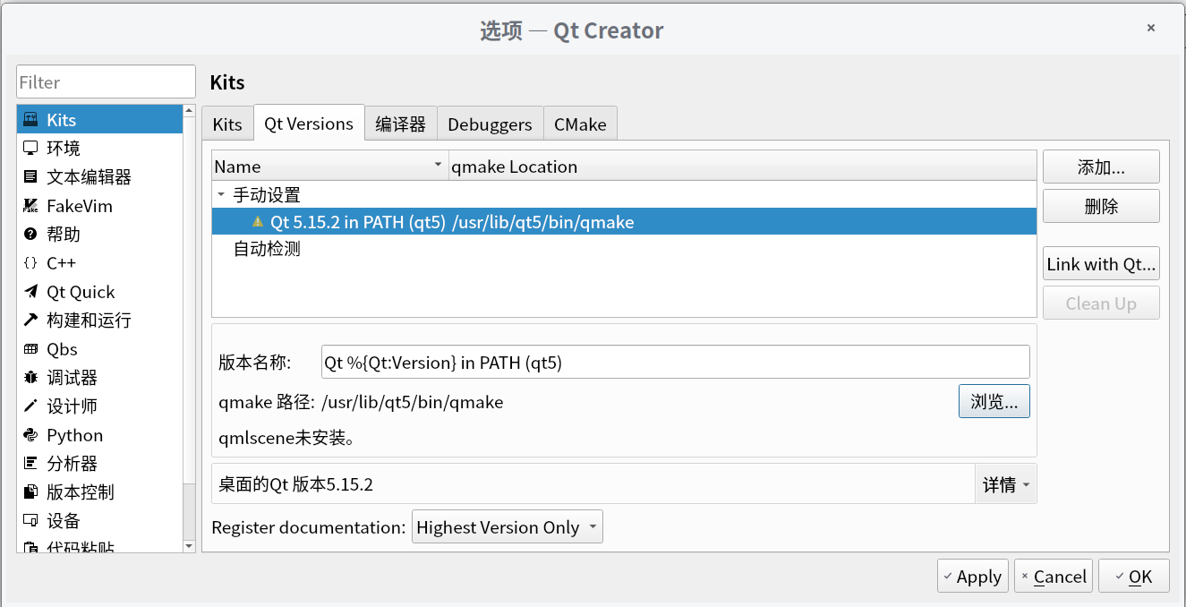Click the /usr/lib/qt5/bin/qmake cell in table
1186x607 pixels.
tap(543, 222)
